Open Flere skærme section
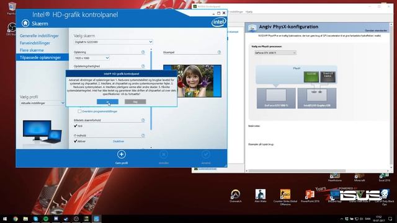The width and height of the screenshot is (397, 223). (x=32, y=50)
